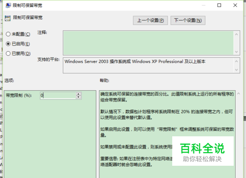Click the 带宽限制 (%) label
Screen dimensions: 246x178
point(19,95)
